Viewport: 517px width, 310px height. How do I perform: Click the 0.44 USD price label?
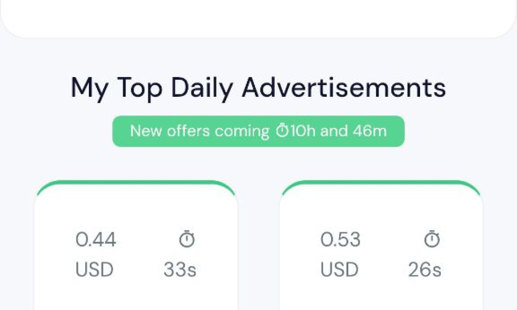(x=96, y=239)
